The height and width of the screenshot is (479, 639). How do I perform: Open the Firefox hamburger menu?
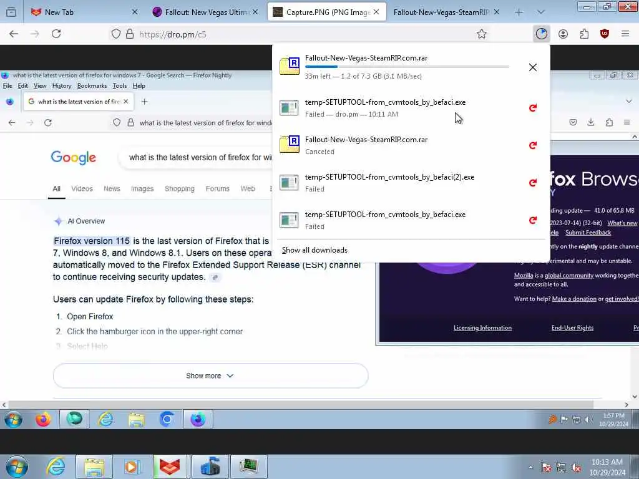(625, 34)
